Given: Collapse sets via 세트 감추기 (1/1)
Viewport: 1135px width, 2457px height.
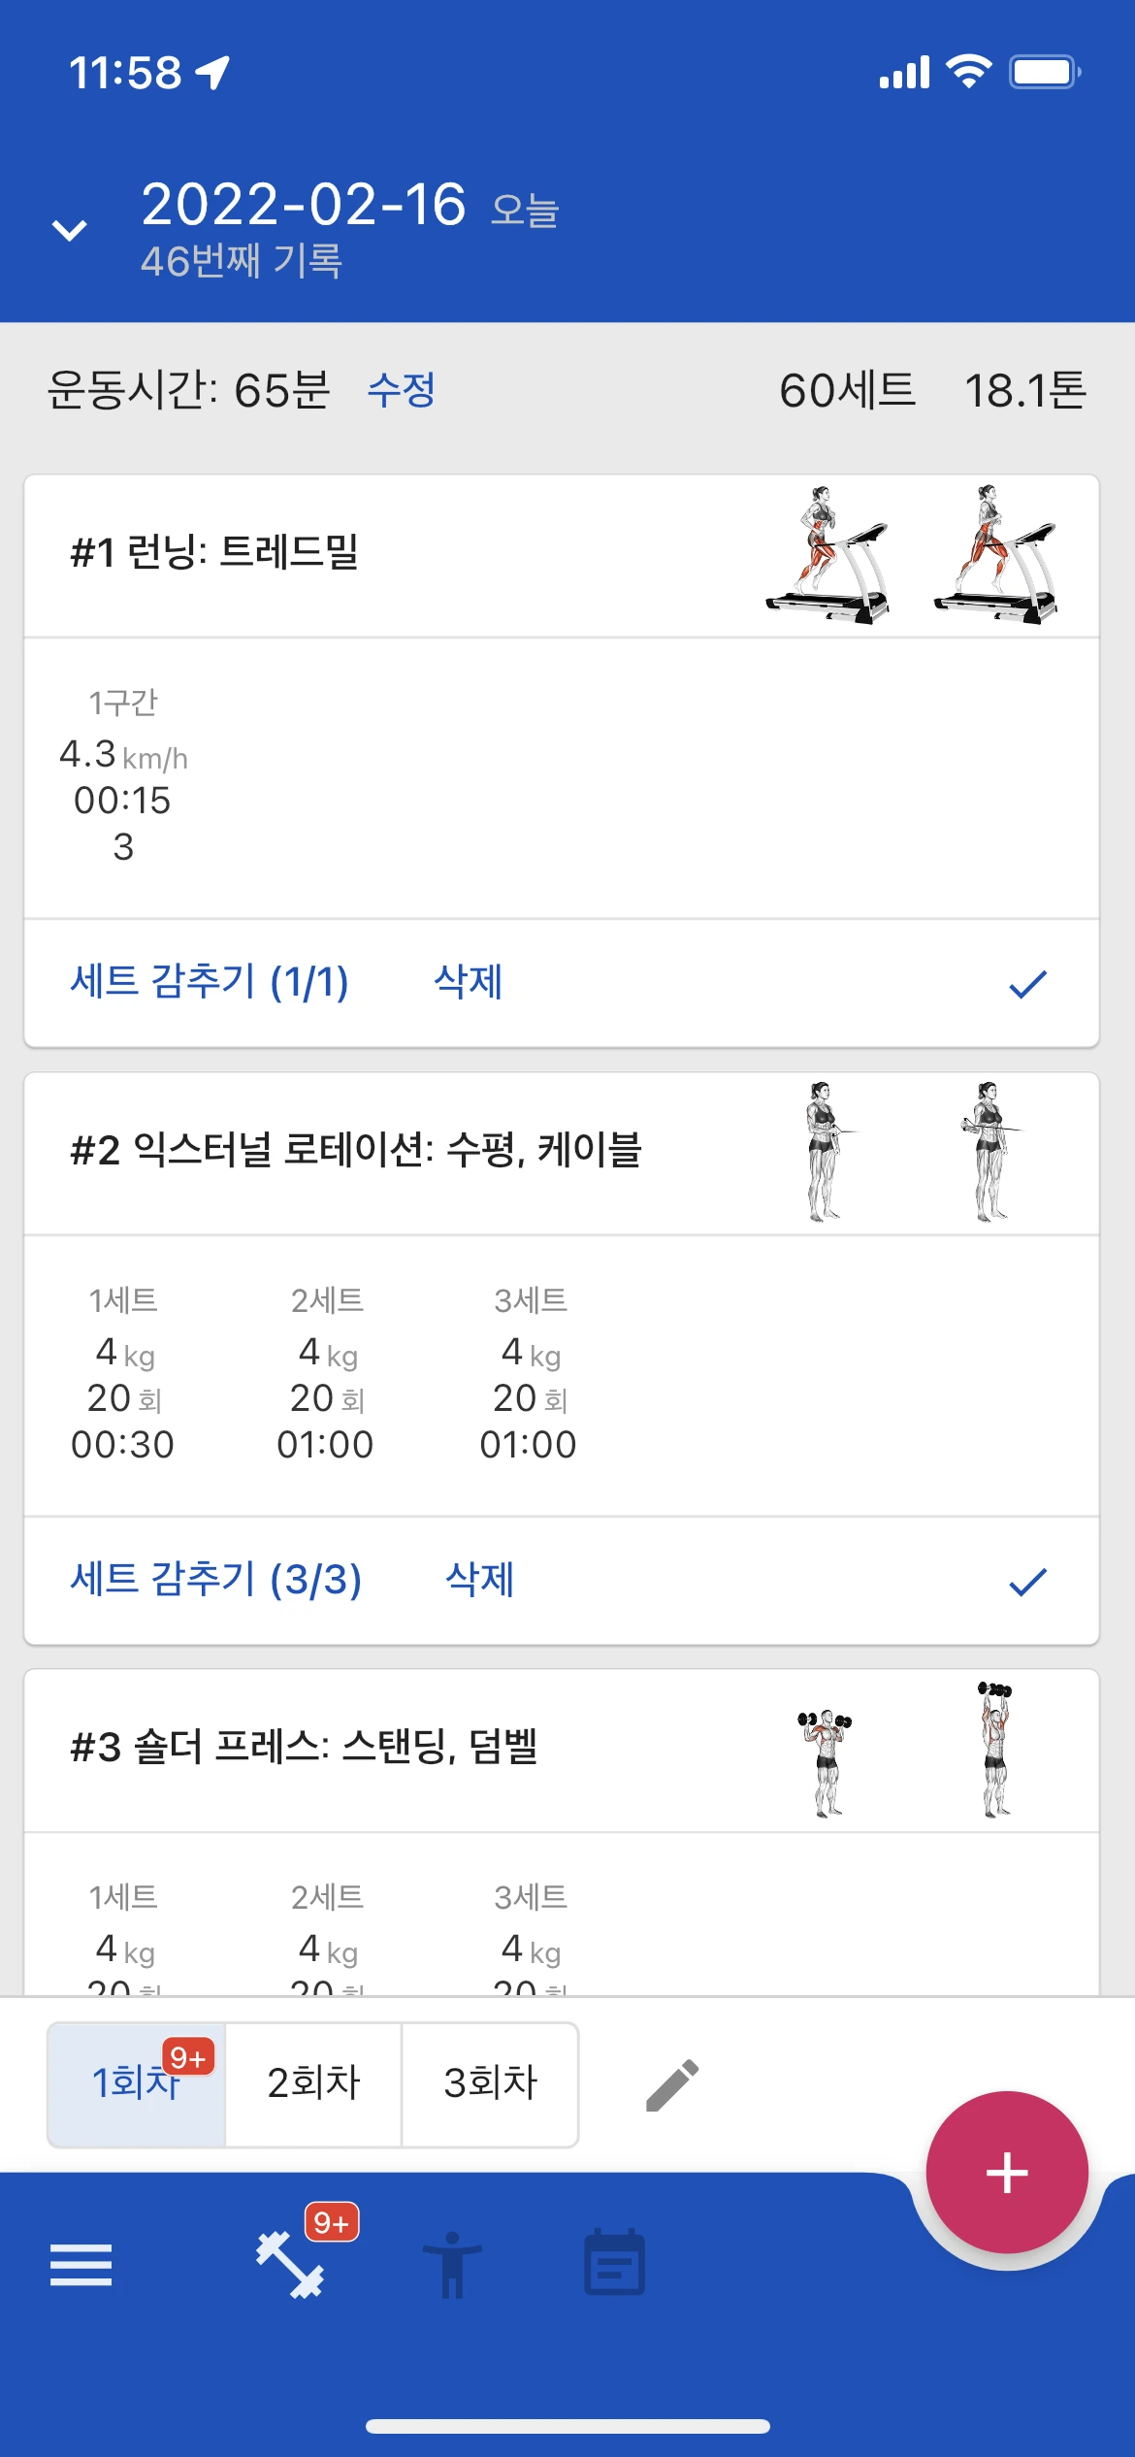Looking at the screenshot, I should click(x=210, y=982).
